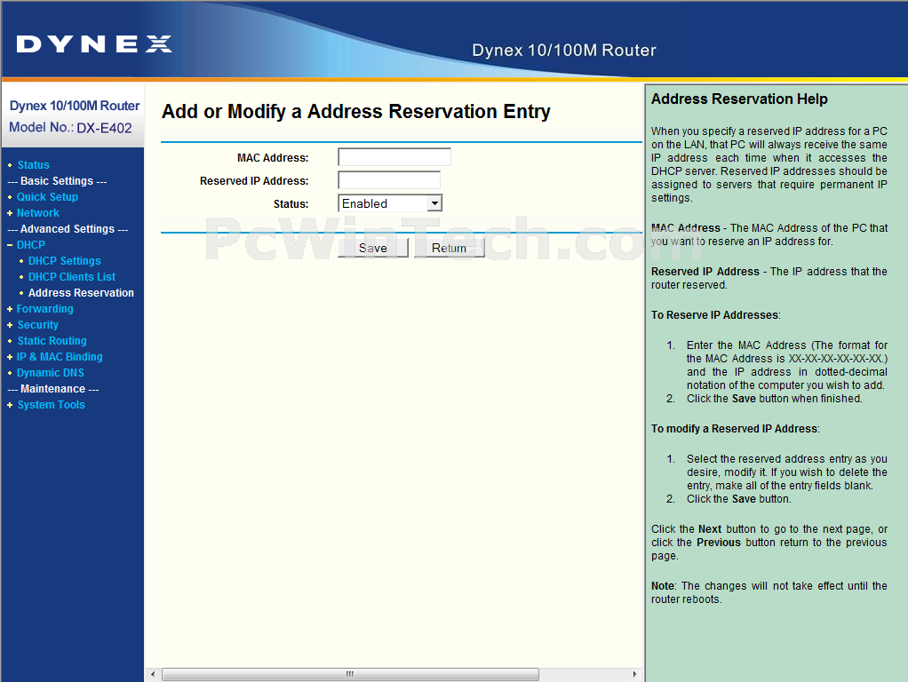The width and height of the screenshot is (908, 682).
Task: Click the horizontal scrollbar right arrow
Action: [x=634, y=675]
